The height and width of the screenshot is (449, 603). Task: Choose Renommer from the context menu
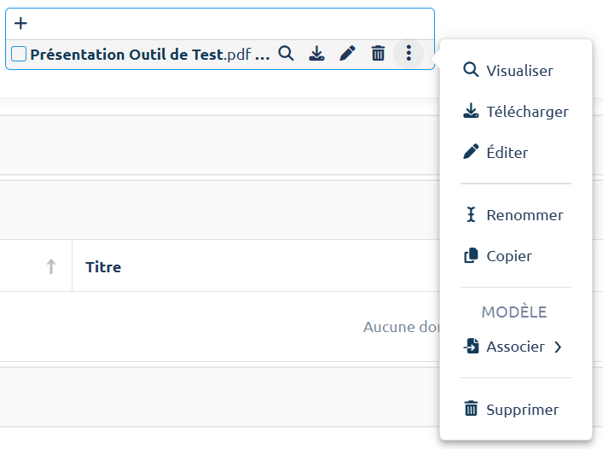[x=524, y=215]
